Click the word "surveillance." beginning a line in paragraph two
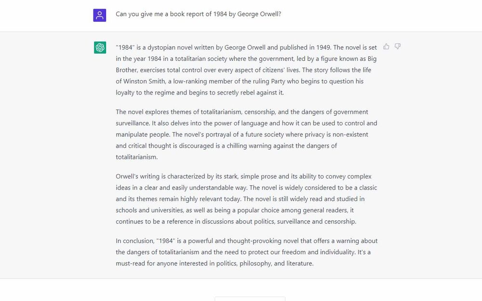482x301 pixels. 133,123
